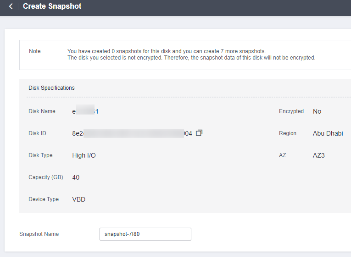Copy the Disk ID using copy icon

[x=199, y=133]
